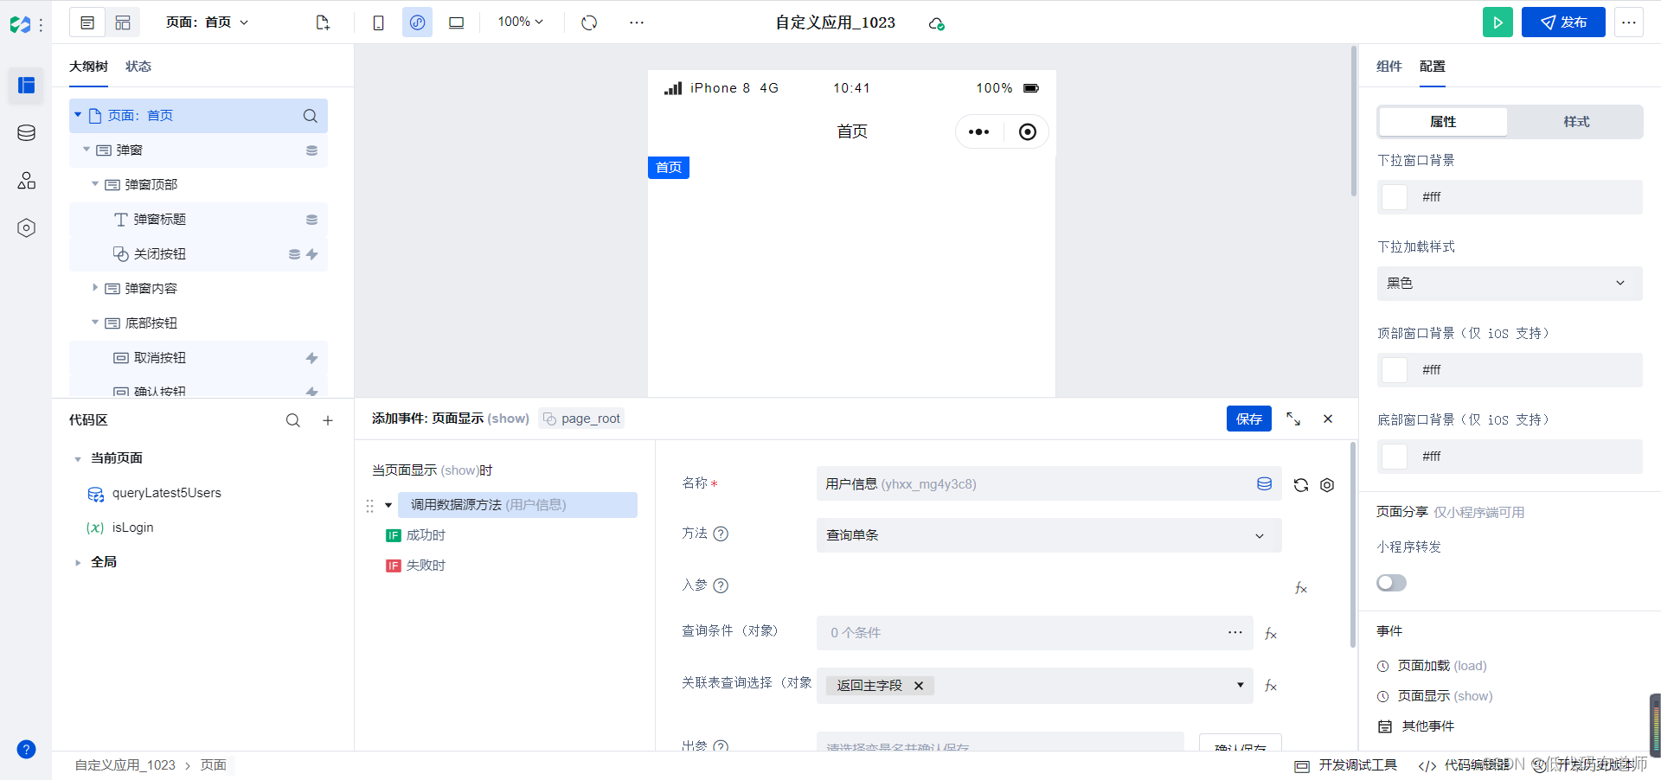
Task: Select the 属性 segment tab
Action: pos(1443,122)
